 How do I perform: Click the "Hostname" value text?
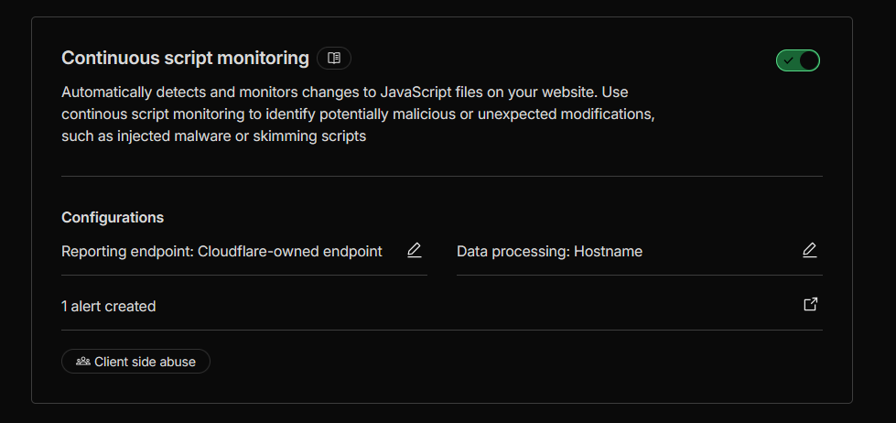(x=608, y=251)
